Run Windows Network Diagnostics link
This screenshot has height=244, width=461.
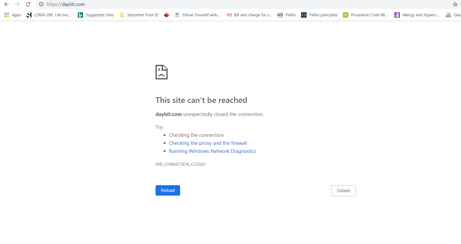point(212,151)
